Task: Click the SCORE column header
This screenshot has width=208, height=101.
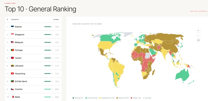Action: (56, 20)
